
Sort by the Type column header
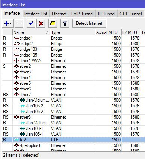click(72, 32)
